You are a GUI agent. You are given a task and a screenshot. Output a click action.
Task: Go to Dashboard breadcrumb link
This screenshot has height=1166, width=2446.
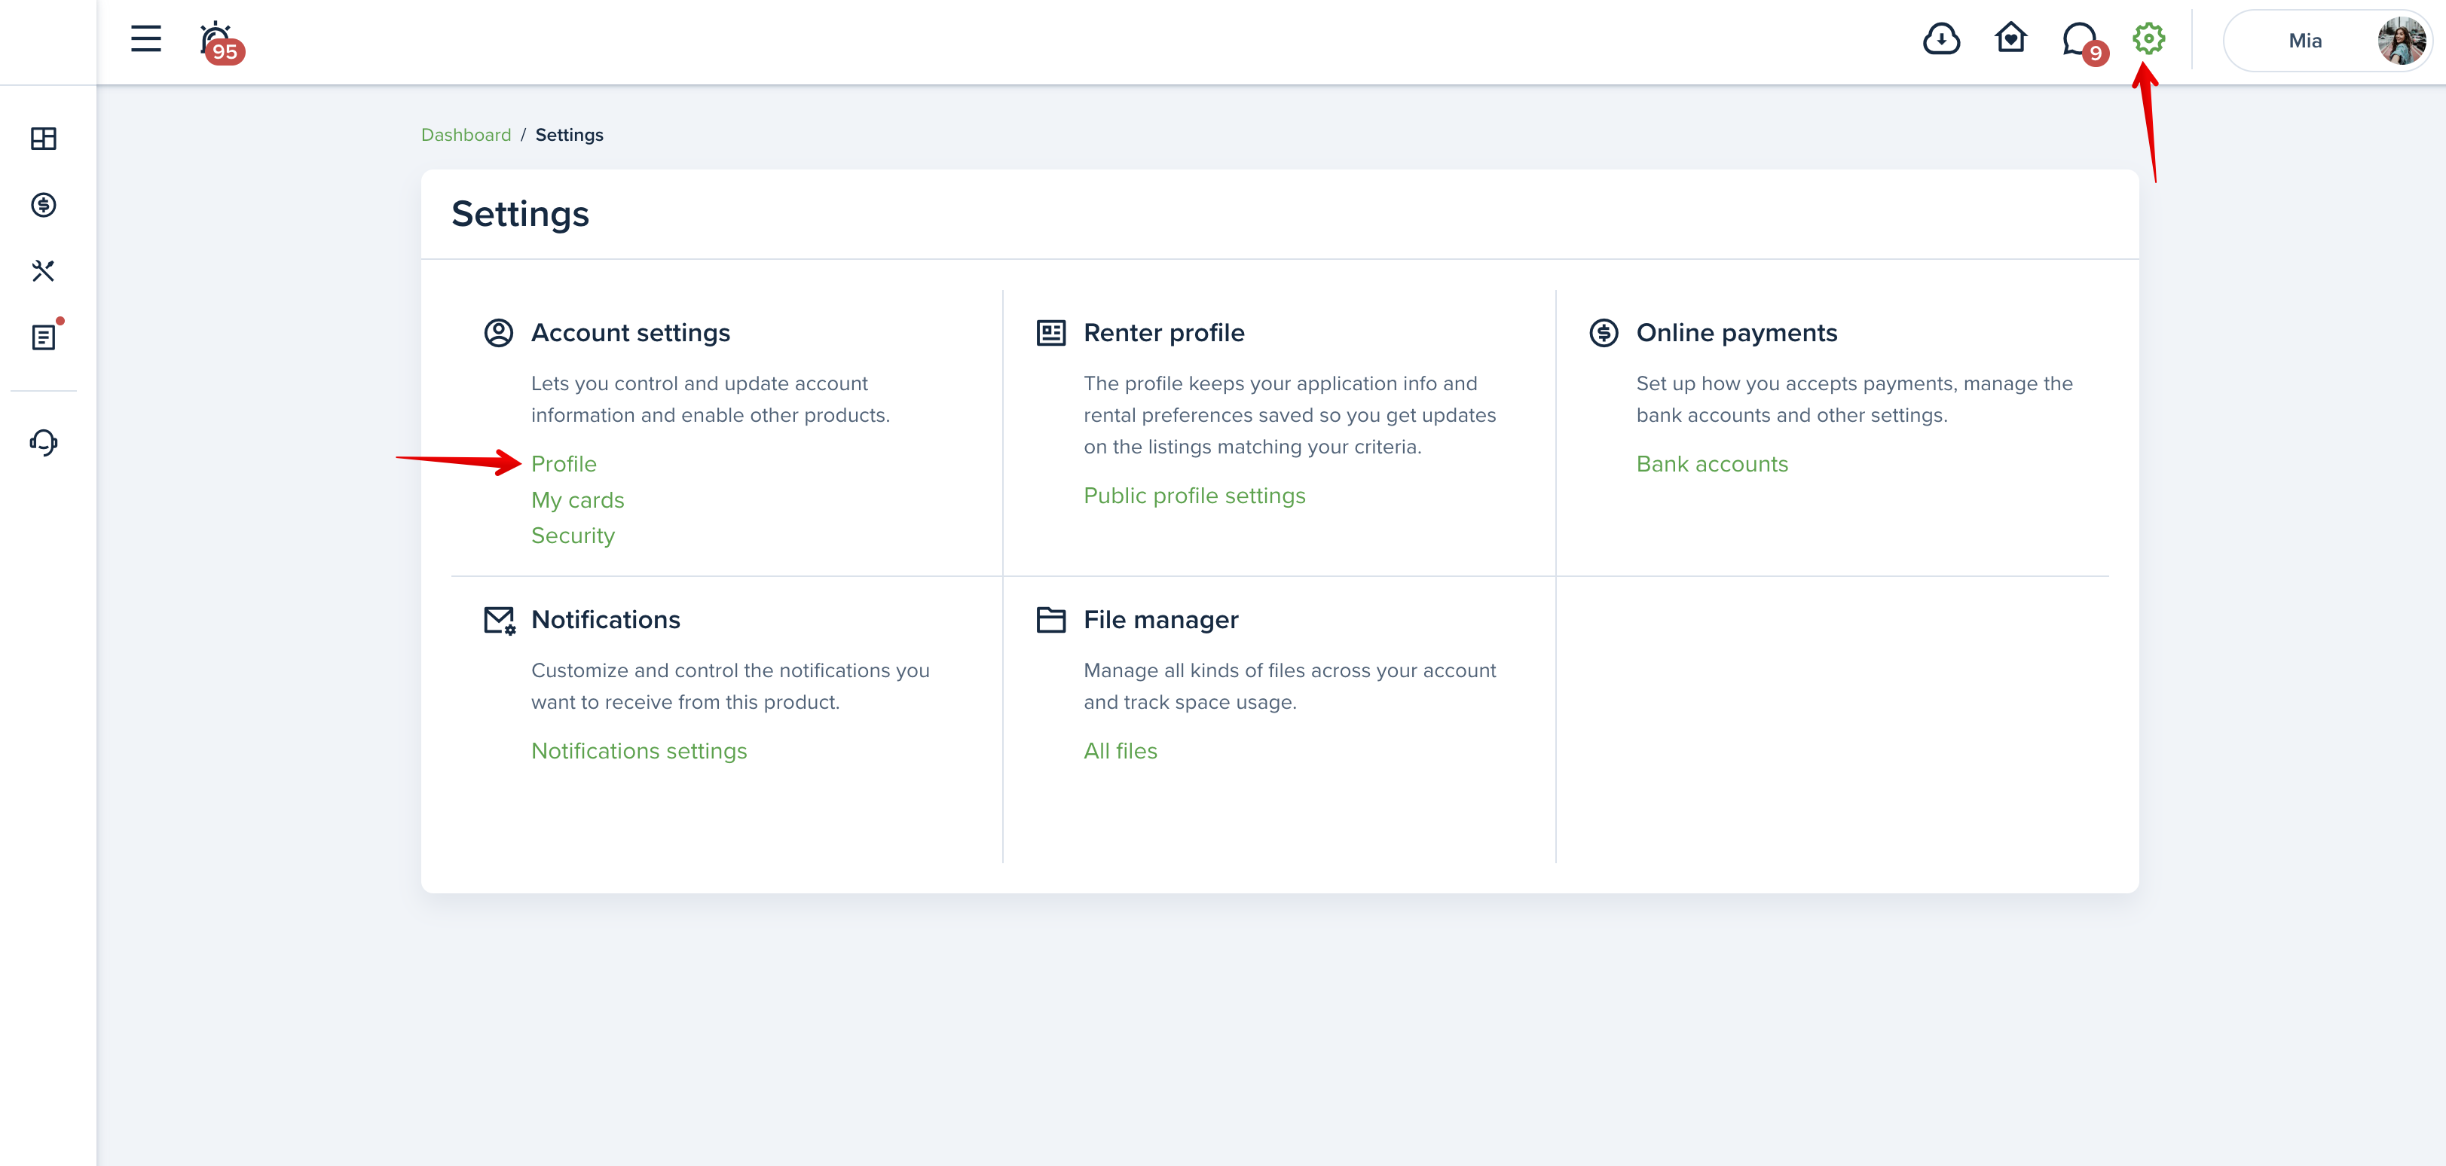(466, 135)
